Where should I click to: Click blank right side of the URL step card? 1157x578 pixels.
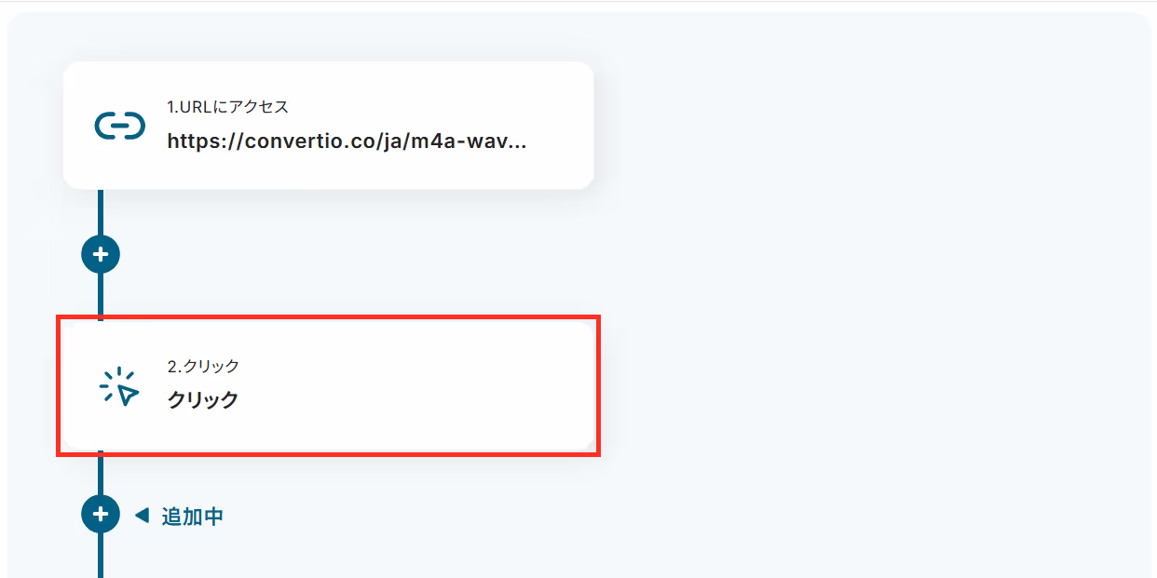tap(559, 125)
